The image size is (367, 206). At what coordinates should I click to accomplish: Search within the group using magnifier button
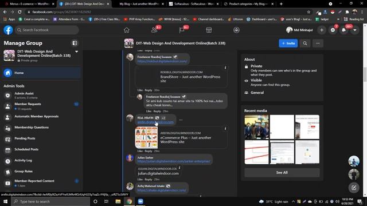tap(305, 43)
